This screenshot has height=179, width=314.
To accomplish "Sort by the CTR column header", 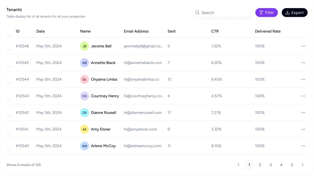I will [215, 31].
